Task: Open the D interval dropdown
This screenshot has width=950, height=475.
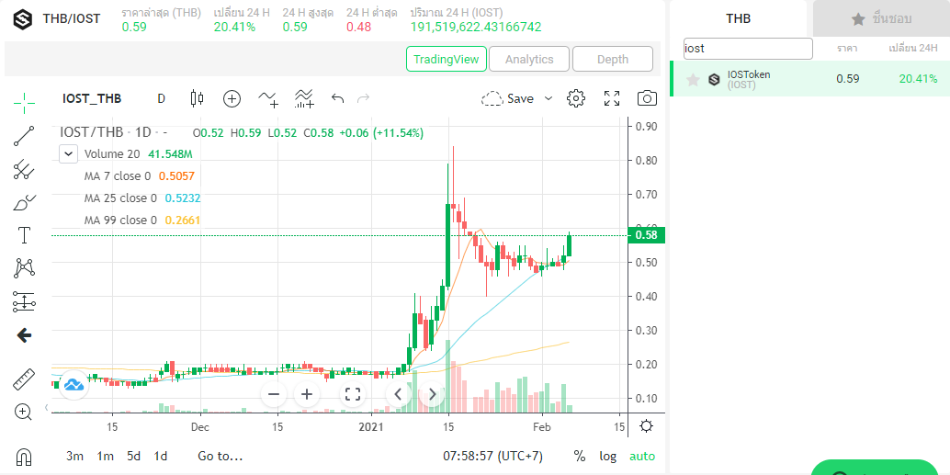Action: tap(161, 98)
